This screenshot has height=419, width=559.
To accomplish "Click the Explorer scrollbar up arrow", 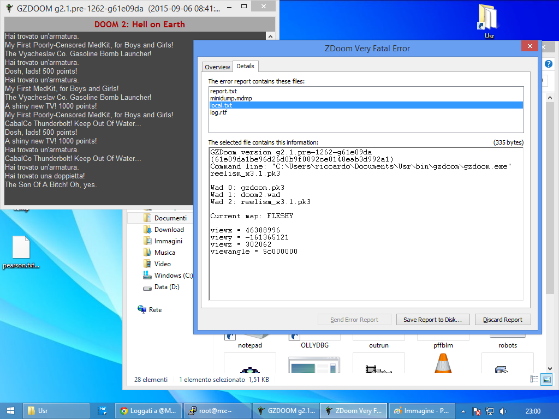I will point(550,98).
